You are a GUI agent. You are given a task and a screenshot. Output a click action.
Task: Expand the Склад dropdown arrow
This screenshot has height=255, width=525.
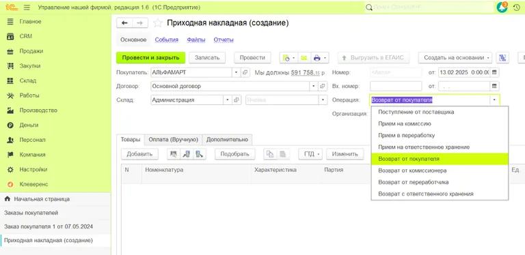tap(228, 100)
